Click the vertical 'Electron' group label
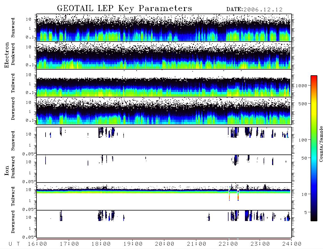 tap(7, 55)
